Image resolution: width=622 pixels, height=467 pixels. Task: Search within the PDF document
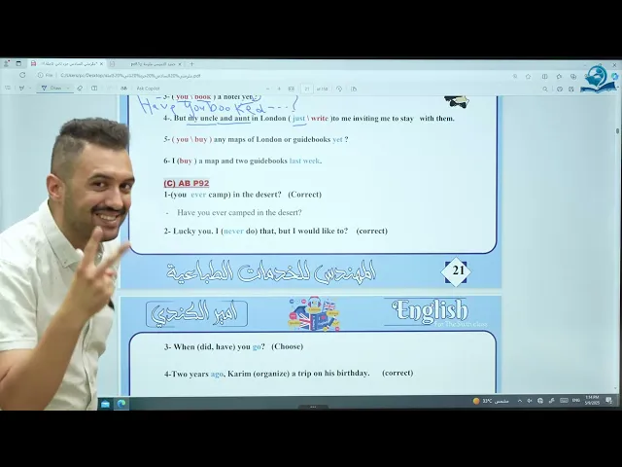coord(545,89)
